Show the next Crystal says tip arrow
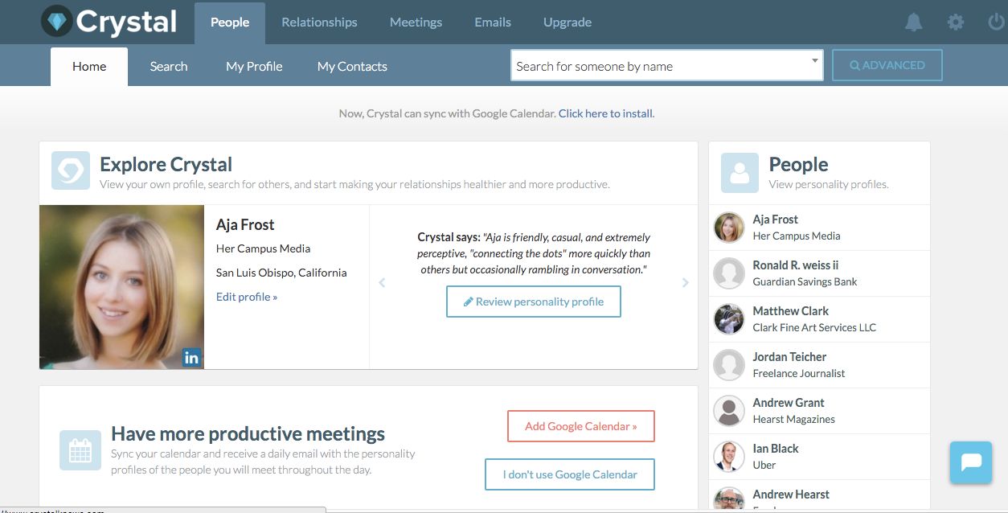 pyautogui.click(x=685, y=283)
